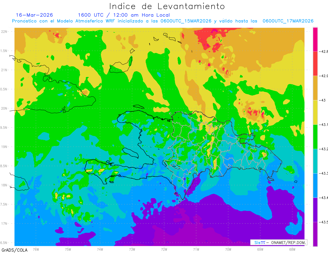Viewport: 328px width, 253px height.
Task: Click the '71W' longitude label
Action: coord(196,249)
